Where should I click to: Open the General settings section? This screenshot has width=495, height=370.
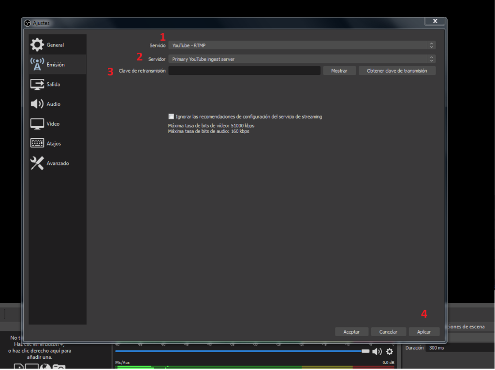coord(57,45)
